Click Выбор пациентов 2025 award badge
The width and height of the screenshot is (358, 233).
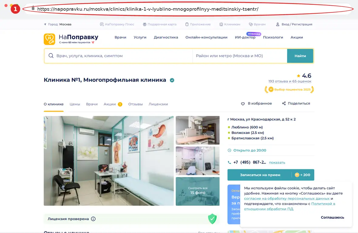pyautogui.click(x=289, y=89)
